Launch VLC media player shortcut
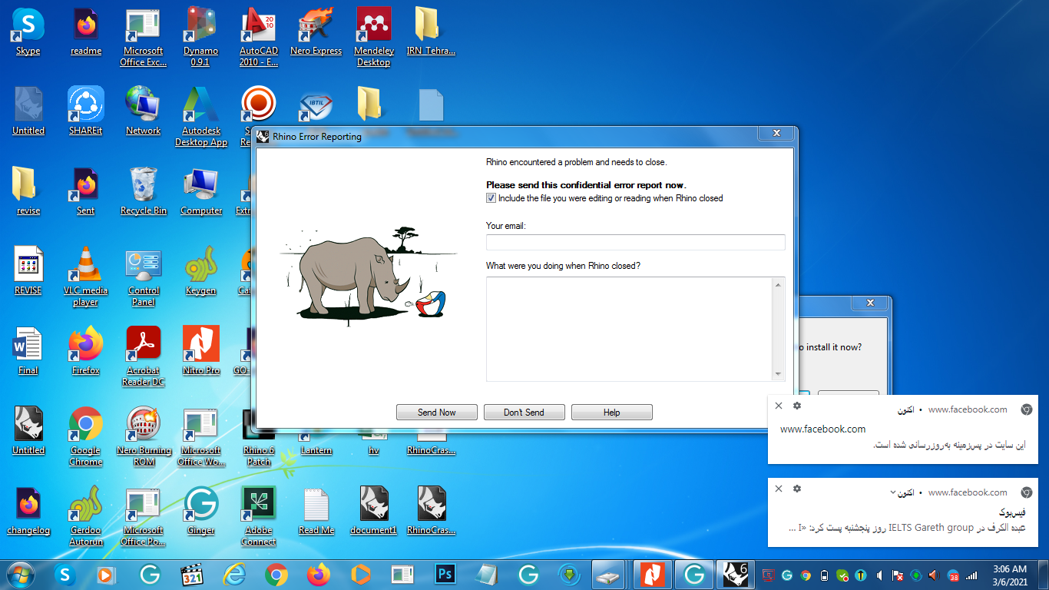Viewport: 1049px width, 590px height. [86, 276]
